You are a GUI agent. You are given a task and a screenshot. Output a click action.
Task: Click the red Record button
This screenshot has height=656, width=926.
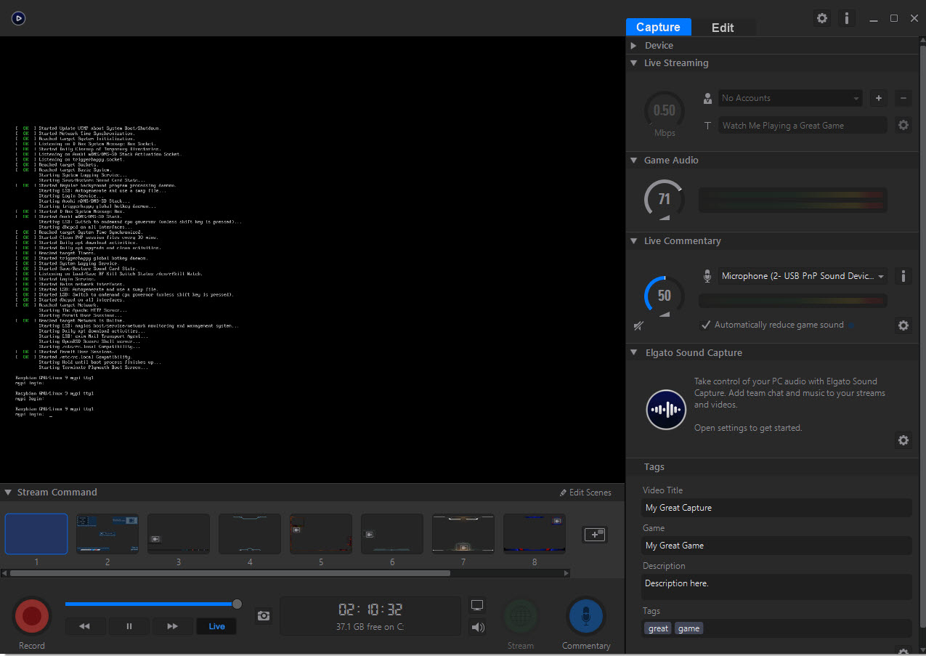(32, 617)
